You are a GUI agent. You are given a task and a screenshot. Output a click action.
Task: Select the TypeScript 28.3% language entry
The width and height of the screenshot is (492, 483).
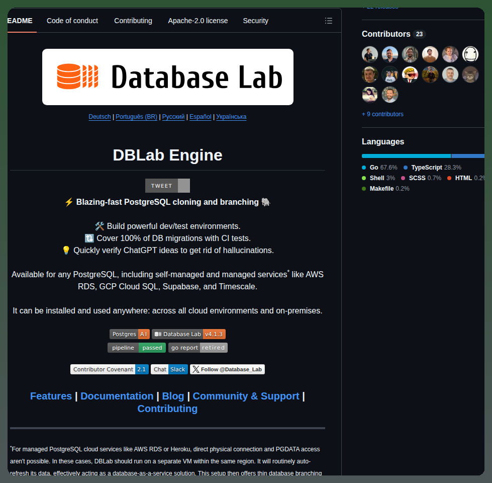point(432,168)
